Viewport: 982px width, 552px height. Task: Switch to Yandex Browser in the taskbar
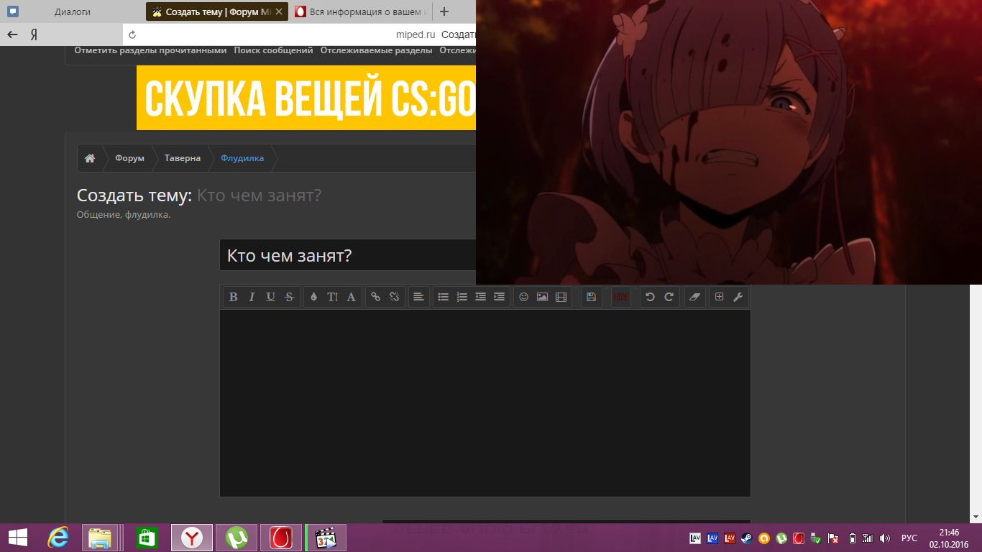pos(192,538)
